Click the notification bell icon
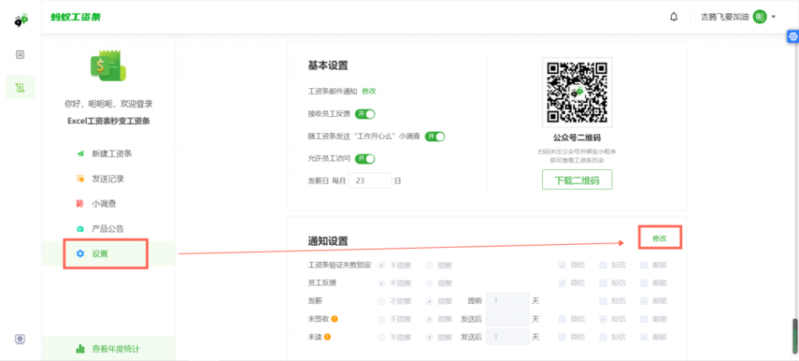The image size is (799, 361). pos(673,17)
